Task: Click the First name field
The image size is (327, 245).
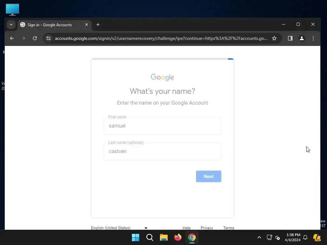Action: coord(163,126)
